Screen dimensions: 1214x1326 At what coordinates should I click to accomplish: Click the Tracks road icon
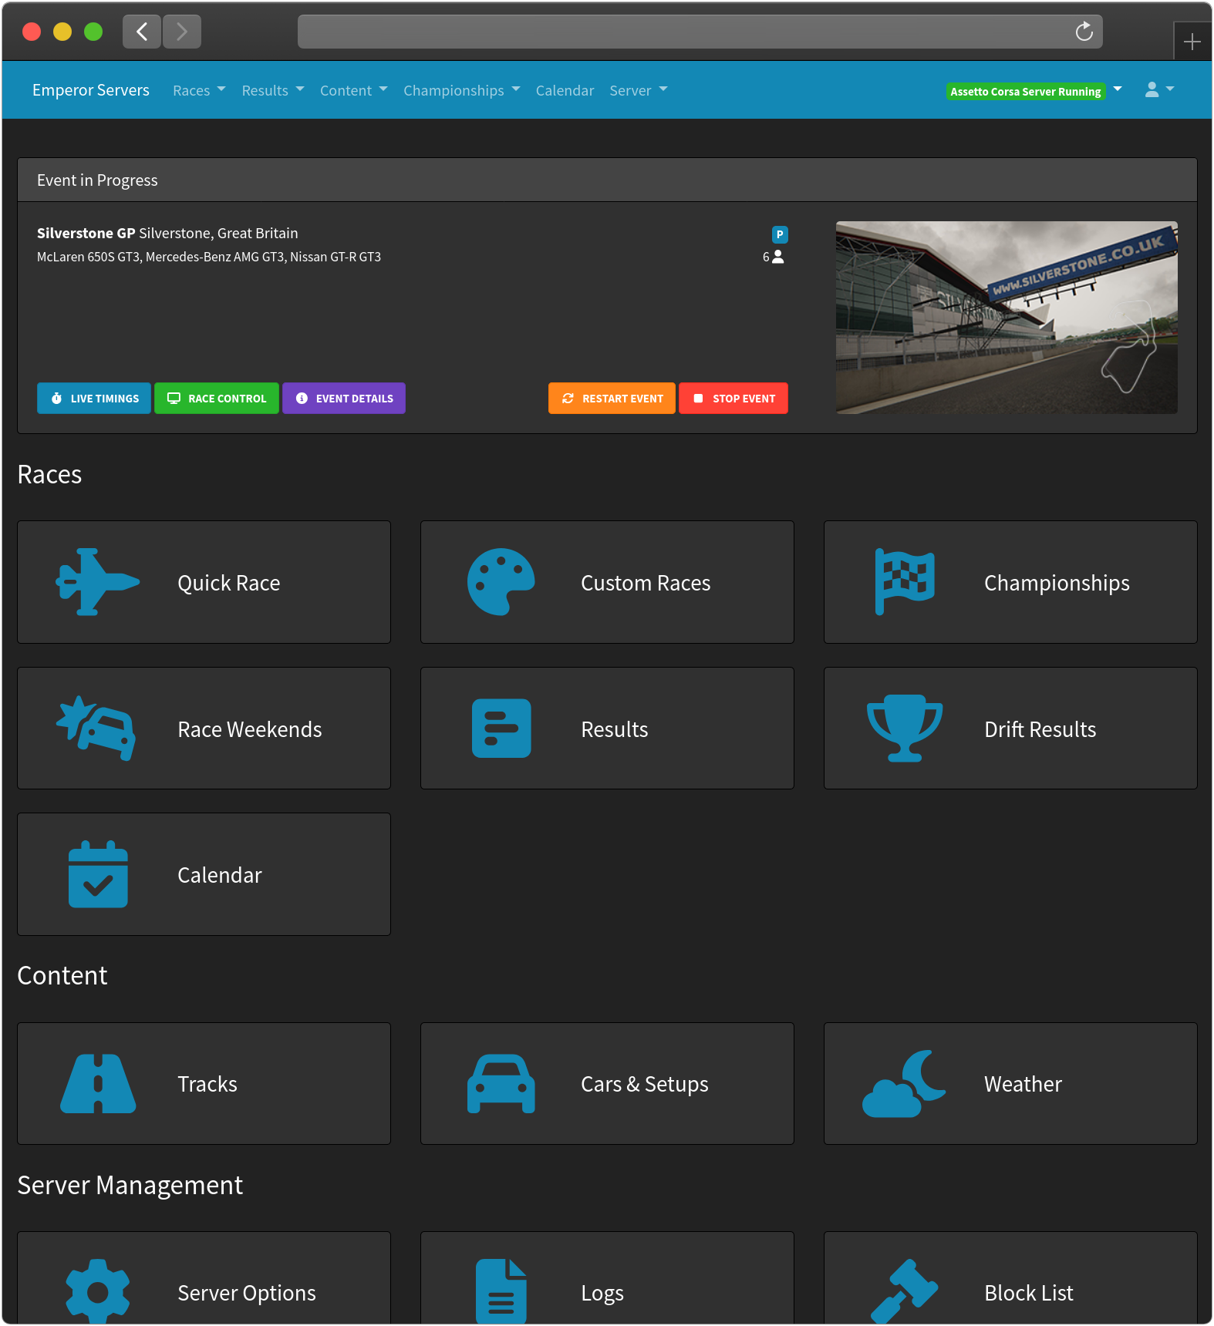pyautogui.click(x=98, y=1083)
